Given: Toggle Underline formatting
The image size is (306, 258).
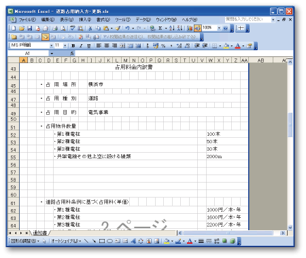Looking at the screenshot, I should click(x=89, y=45).
